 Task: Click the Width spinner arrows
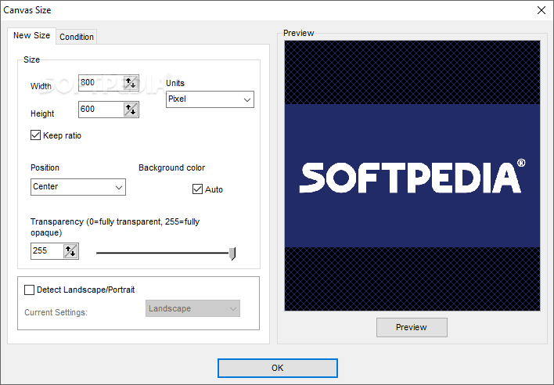click(131, 83)
